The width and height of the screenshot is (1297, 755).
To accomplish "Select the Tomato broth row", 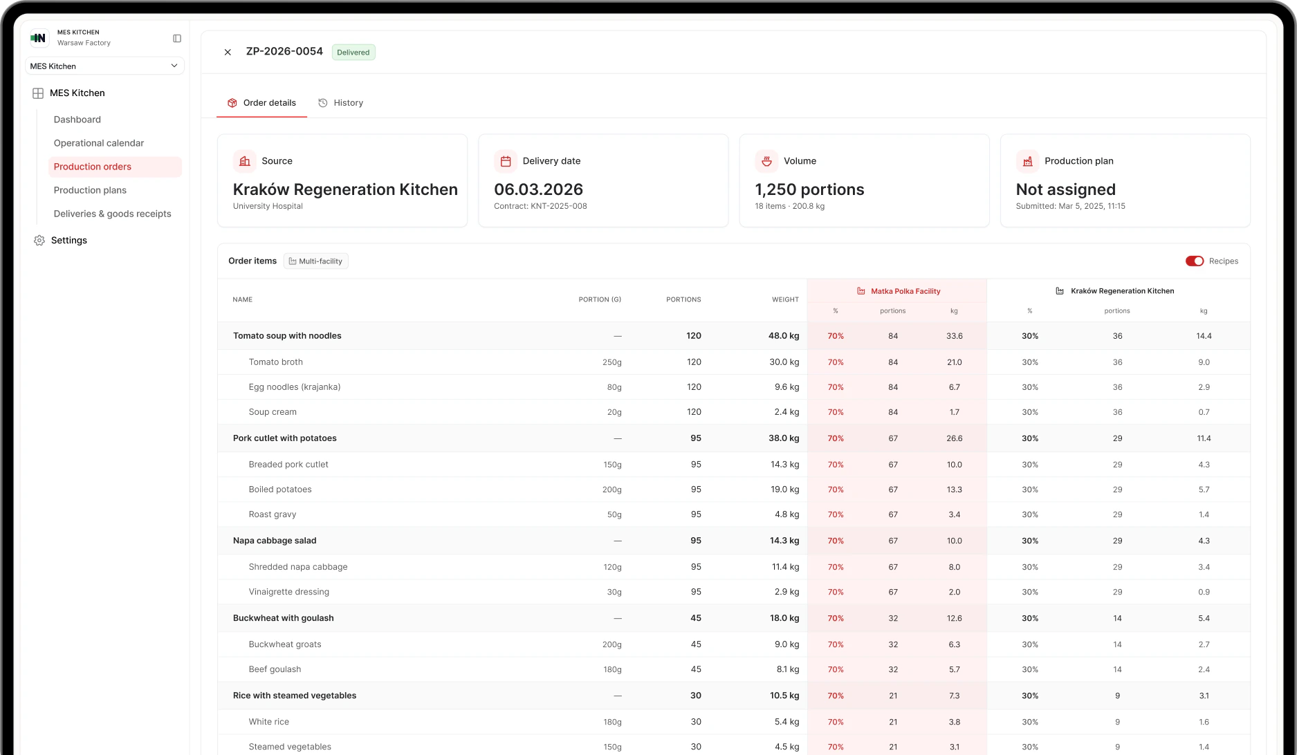I will [733, 362].
